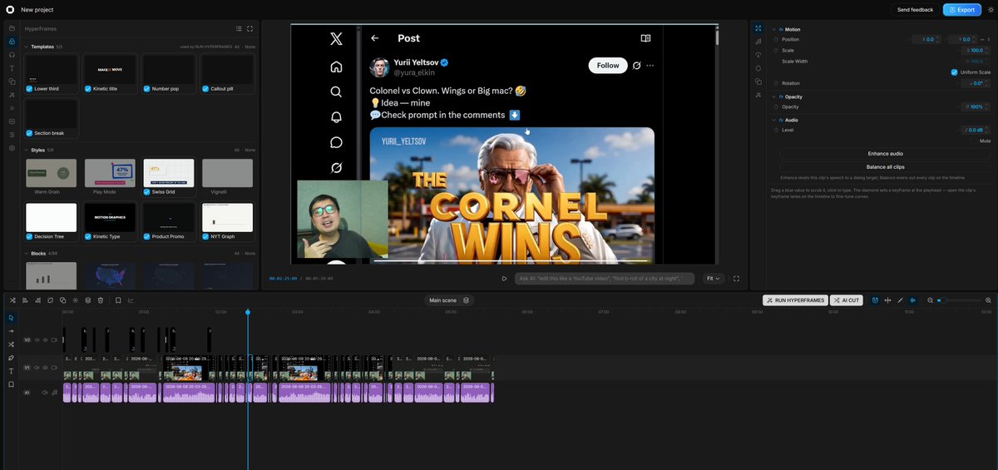Click the shuffle icon in timeline toolbar
998x470 pixels.
pos(12,300)
